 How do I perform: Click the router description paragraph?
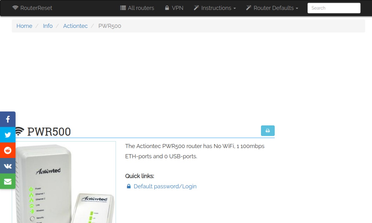(x=195, y=151)
